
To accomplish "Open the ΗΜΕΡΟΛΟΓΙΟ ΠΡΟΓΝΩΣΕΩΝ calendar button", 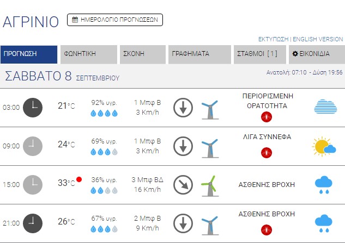I will (114, 20).
